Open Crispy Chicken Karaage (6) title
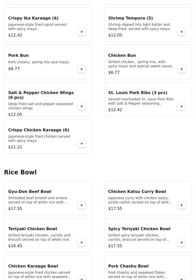Image resolution: width=196 pixels, height=280 pixels. 39,130
